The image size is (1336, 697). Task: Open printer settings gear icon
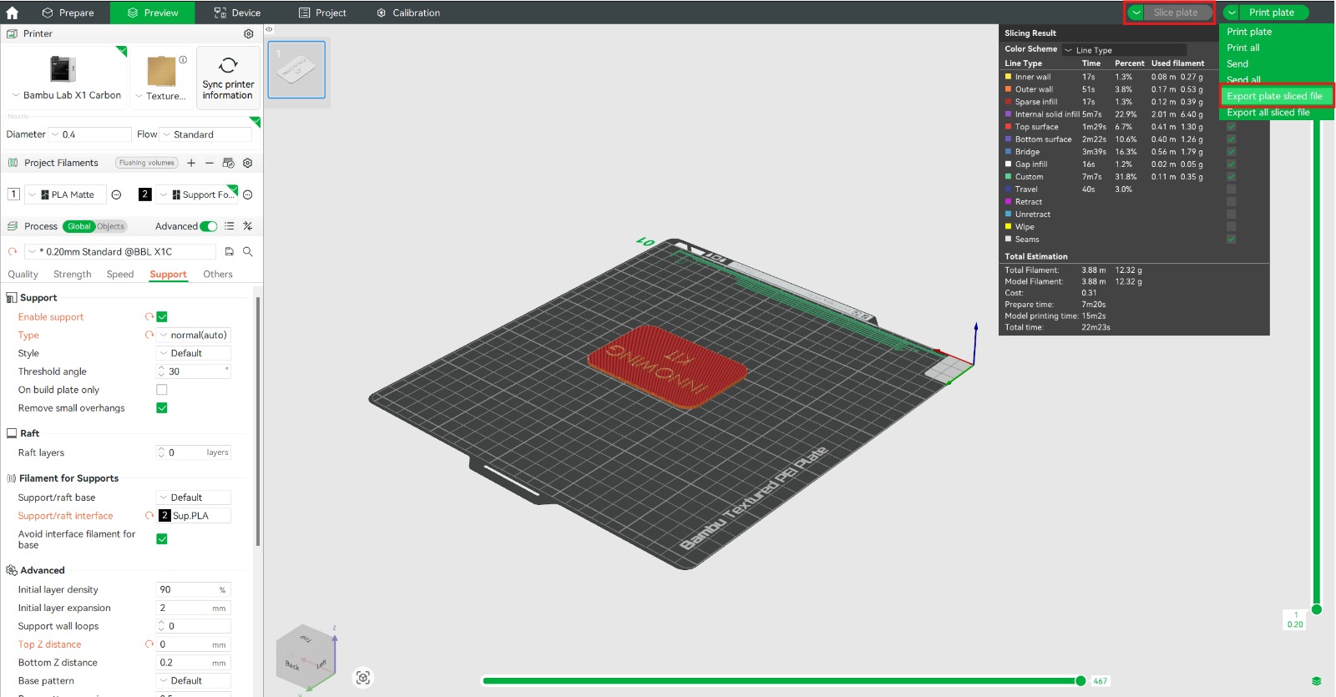[x=248, y=34]
